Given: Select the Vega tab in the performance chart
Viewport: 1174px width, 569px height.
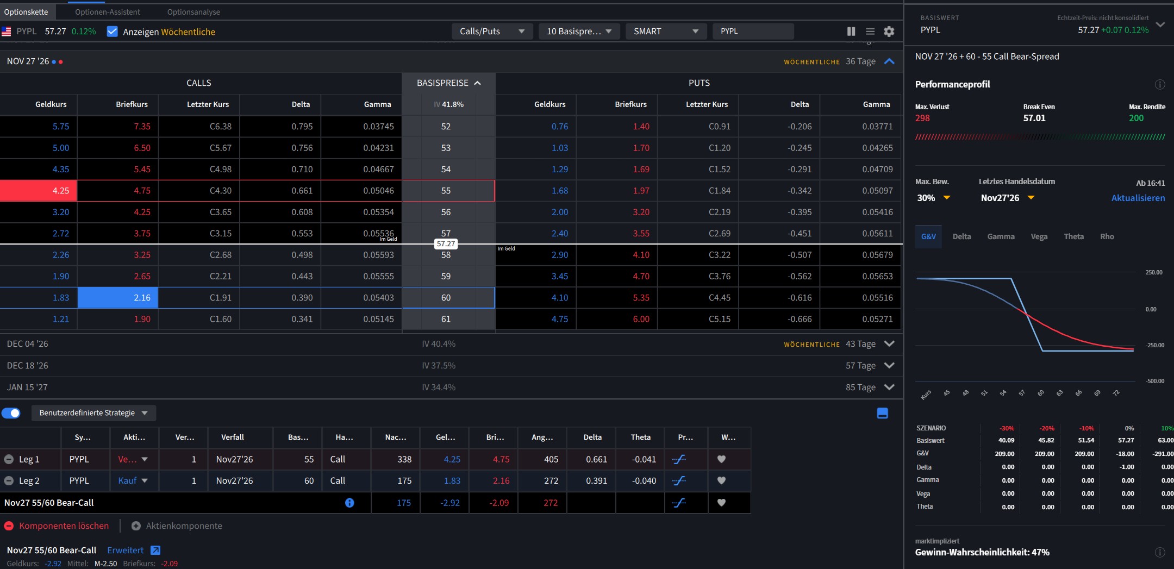Looking at the screenshot, I should 1039,237.
